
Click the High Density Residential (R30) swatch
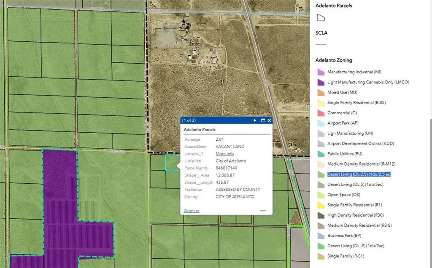pos(321,215)
